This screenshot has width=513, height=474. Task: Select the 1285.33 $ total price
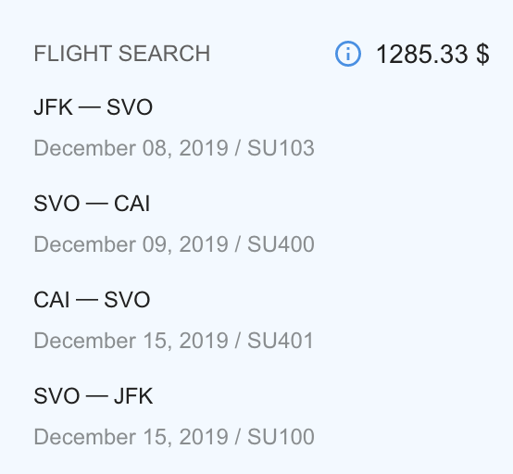[432, 54]
